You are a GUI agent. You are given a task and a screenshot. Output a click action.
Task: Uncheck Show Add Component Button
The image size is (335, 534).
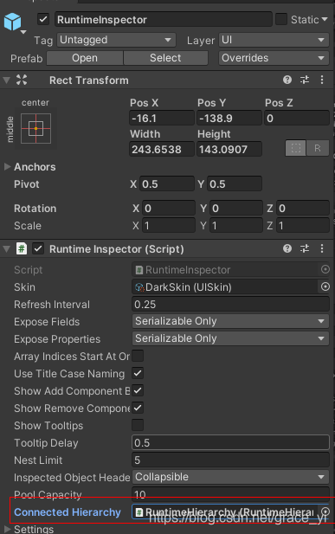[138, 390]
